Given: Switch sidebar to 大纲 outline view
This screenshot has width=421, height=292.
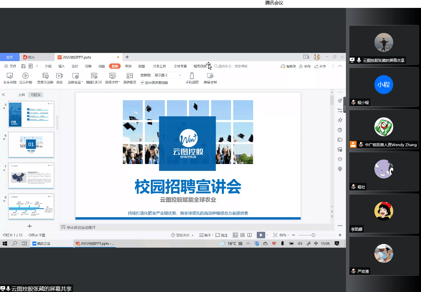Looking at the screenshot, I should tap(22, 95).
